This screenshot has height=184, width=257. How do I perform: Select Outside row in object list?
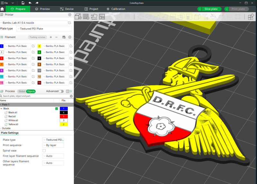pos(6,128)
